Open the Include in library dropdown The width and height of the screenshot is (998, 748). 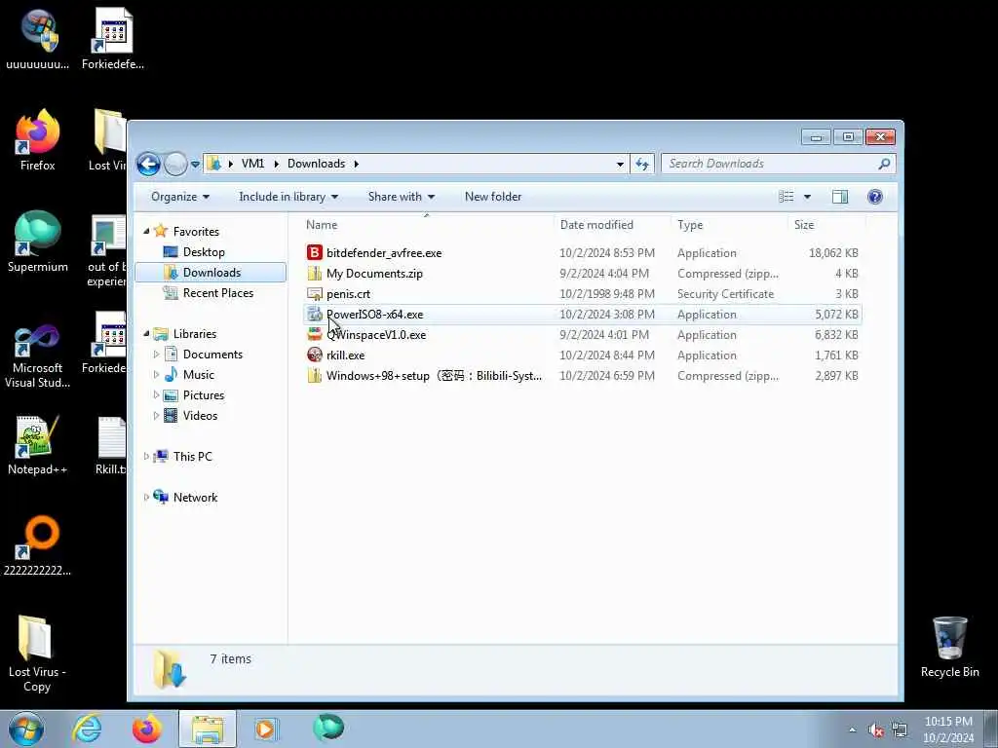[288, 197]
